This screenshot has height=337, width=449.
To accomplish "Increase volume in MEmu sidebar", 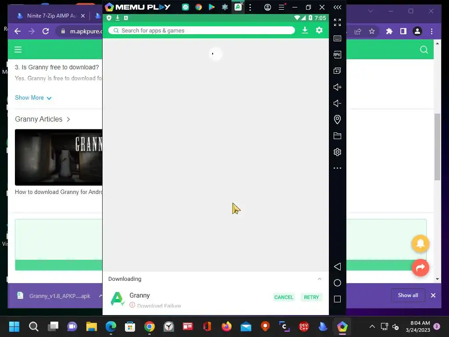I will (x=337, y=87).
